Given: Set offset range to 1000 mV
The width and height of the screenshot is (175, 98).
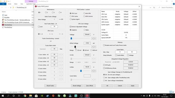Looking at the screenshot, I should click(91, 50).
